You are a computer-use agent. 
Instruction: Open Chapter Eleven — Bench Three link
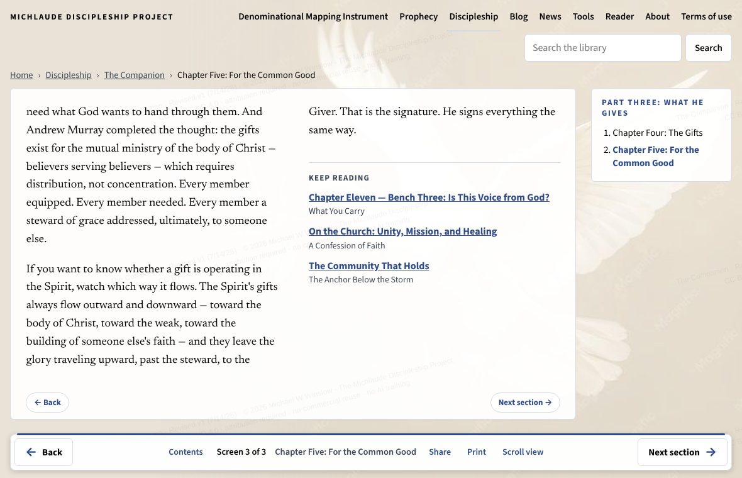429,197
